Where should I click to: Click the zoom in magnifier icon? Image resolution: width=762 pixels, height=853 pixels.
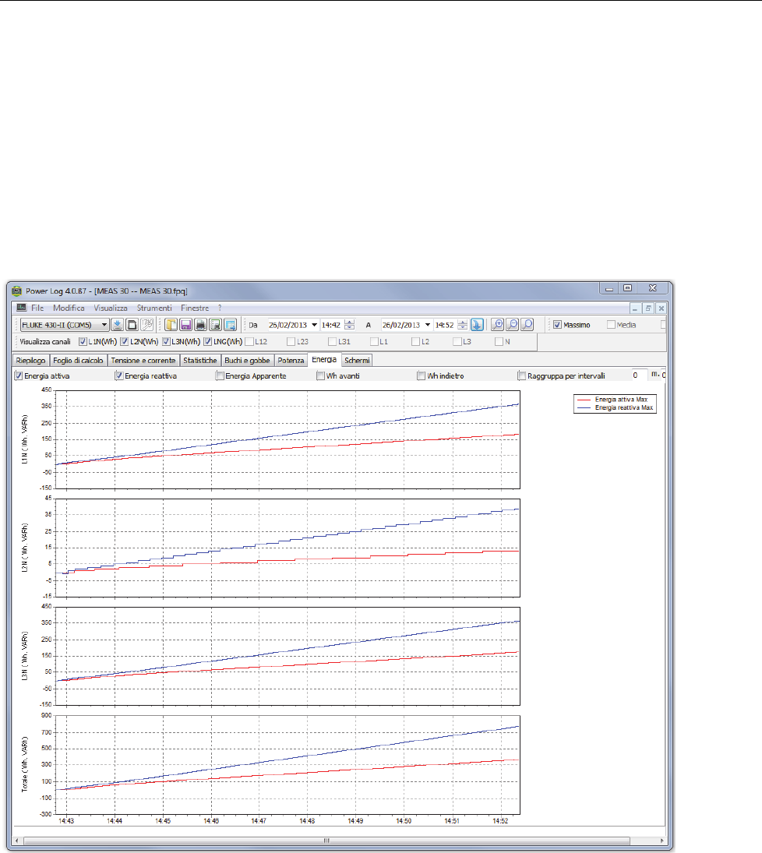(x=497, y=325)
